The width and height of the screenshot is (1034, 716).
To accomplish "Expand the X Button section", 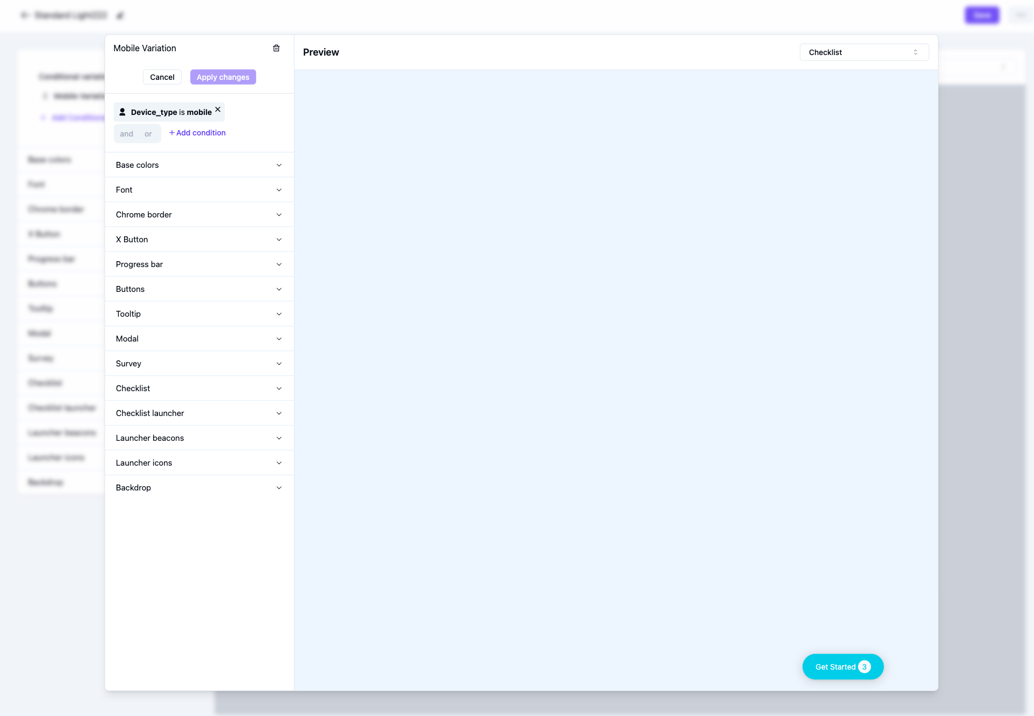I will 199,240.
